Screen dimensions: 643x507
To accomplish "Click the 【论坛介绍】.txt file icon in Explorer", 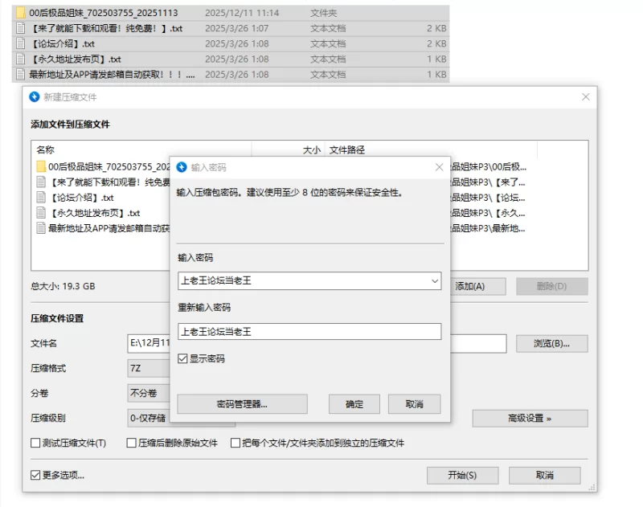I will click(20, 43).
